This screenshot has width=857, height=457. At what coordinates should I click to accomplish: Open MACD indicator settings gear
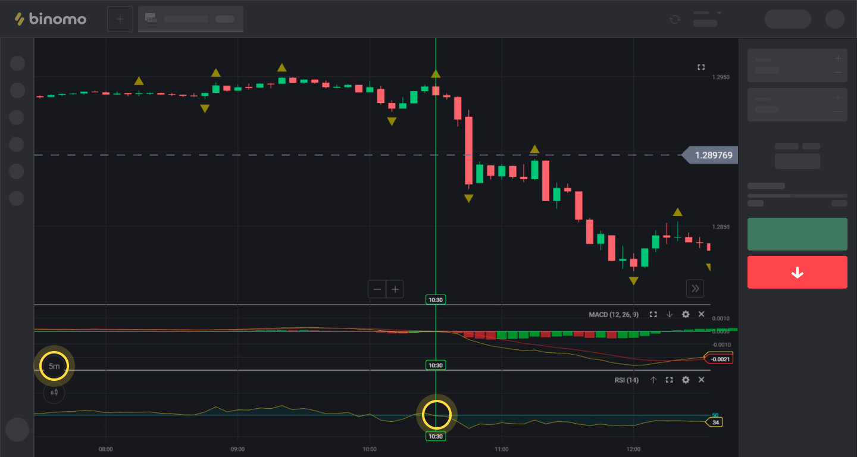pos(686,314)
